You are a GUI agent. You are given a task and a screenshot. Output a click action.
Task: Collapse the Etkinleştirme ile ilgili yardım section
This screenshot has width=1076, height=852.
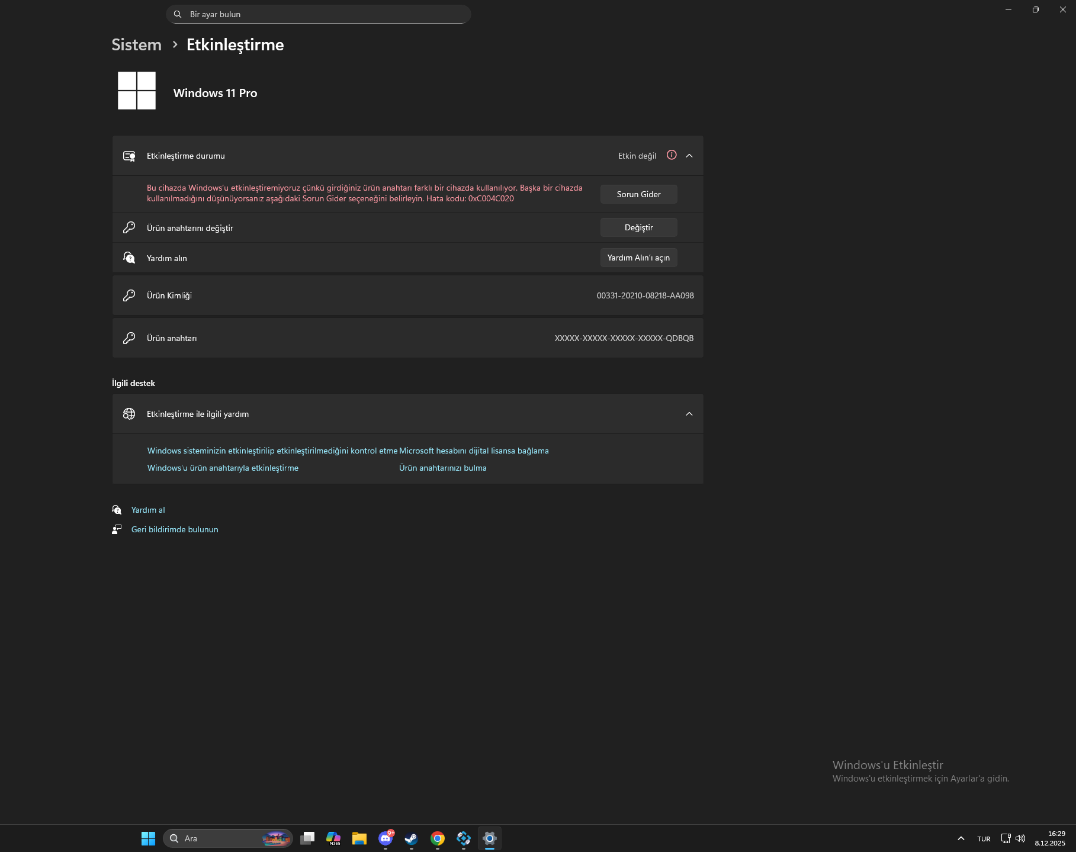(x=689, y=414)
